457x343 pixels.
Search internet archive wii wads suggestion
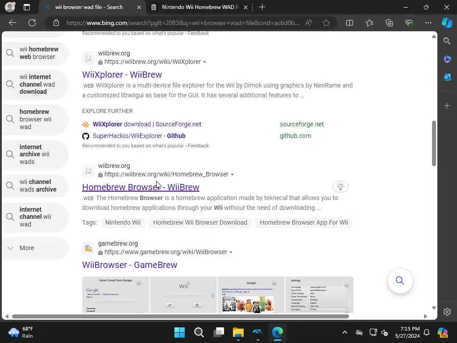[35, 154]
